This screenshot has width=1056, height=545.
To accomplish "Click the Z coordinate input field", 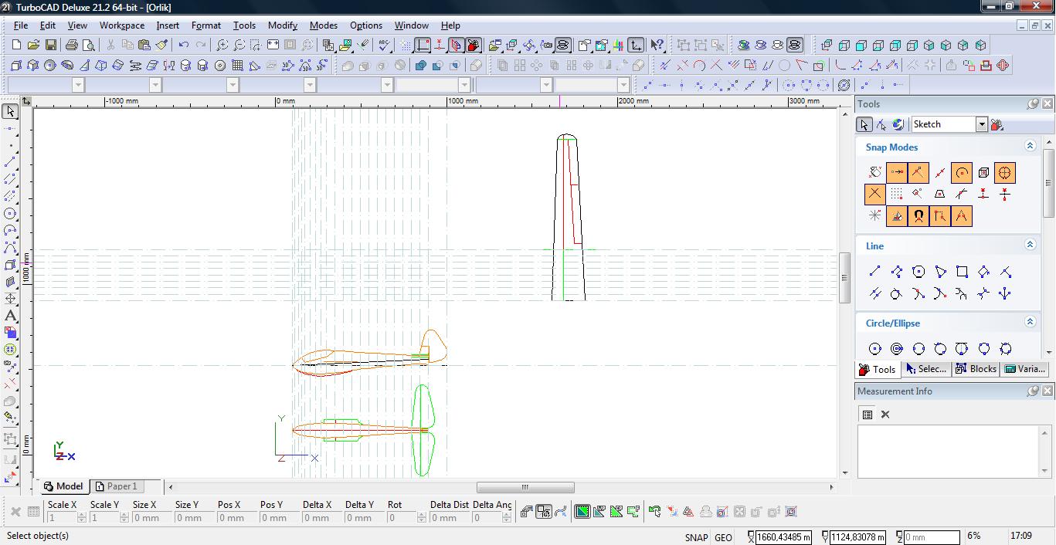I will click(931, 537).
